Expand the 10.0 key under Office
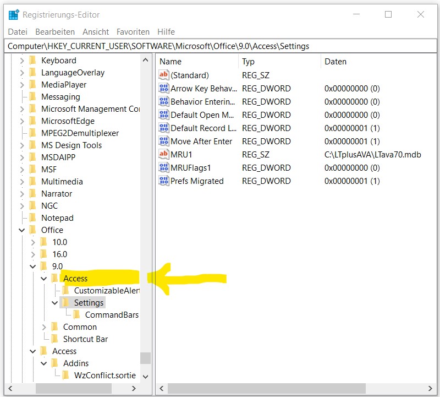The image size is (440, 397). click(33, 242)
